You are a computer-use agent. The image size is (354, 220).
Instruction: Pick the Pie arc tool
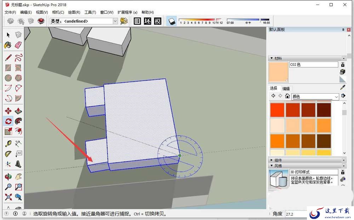18,98
